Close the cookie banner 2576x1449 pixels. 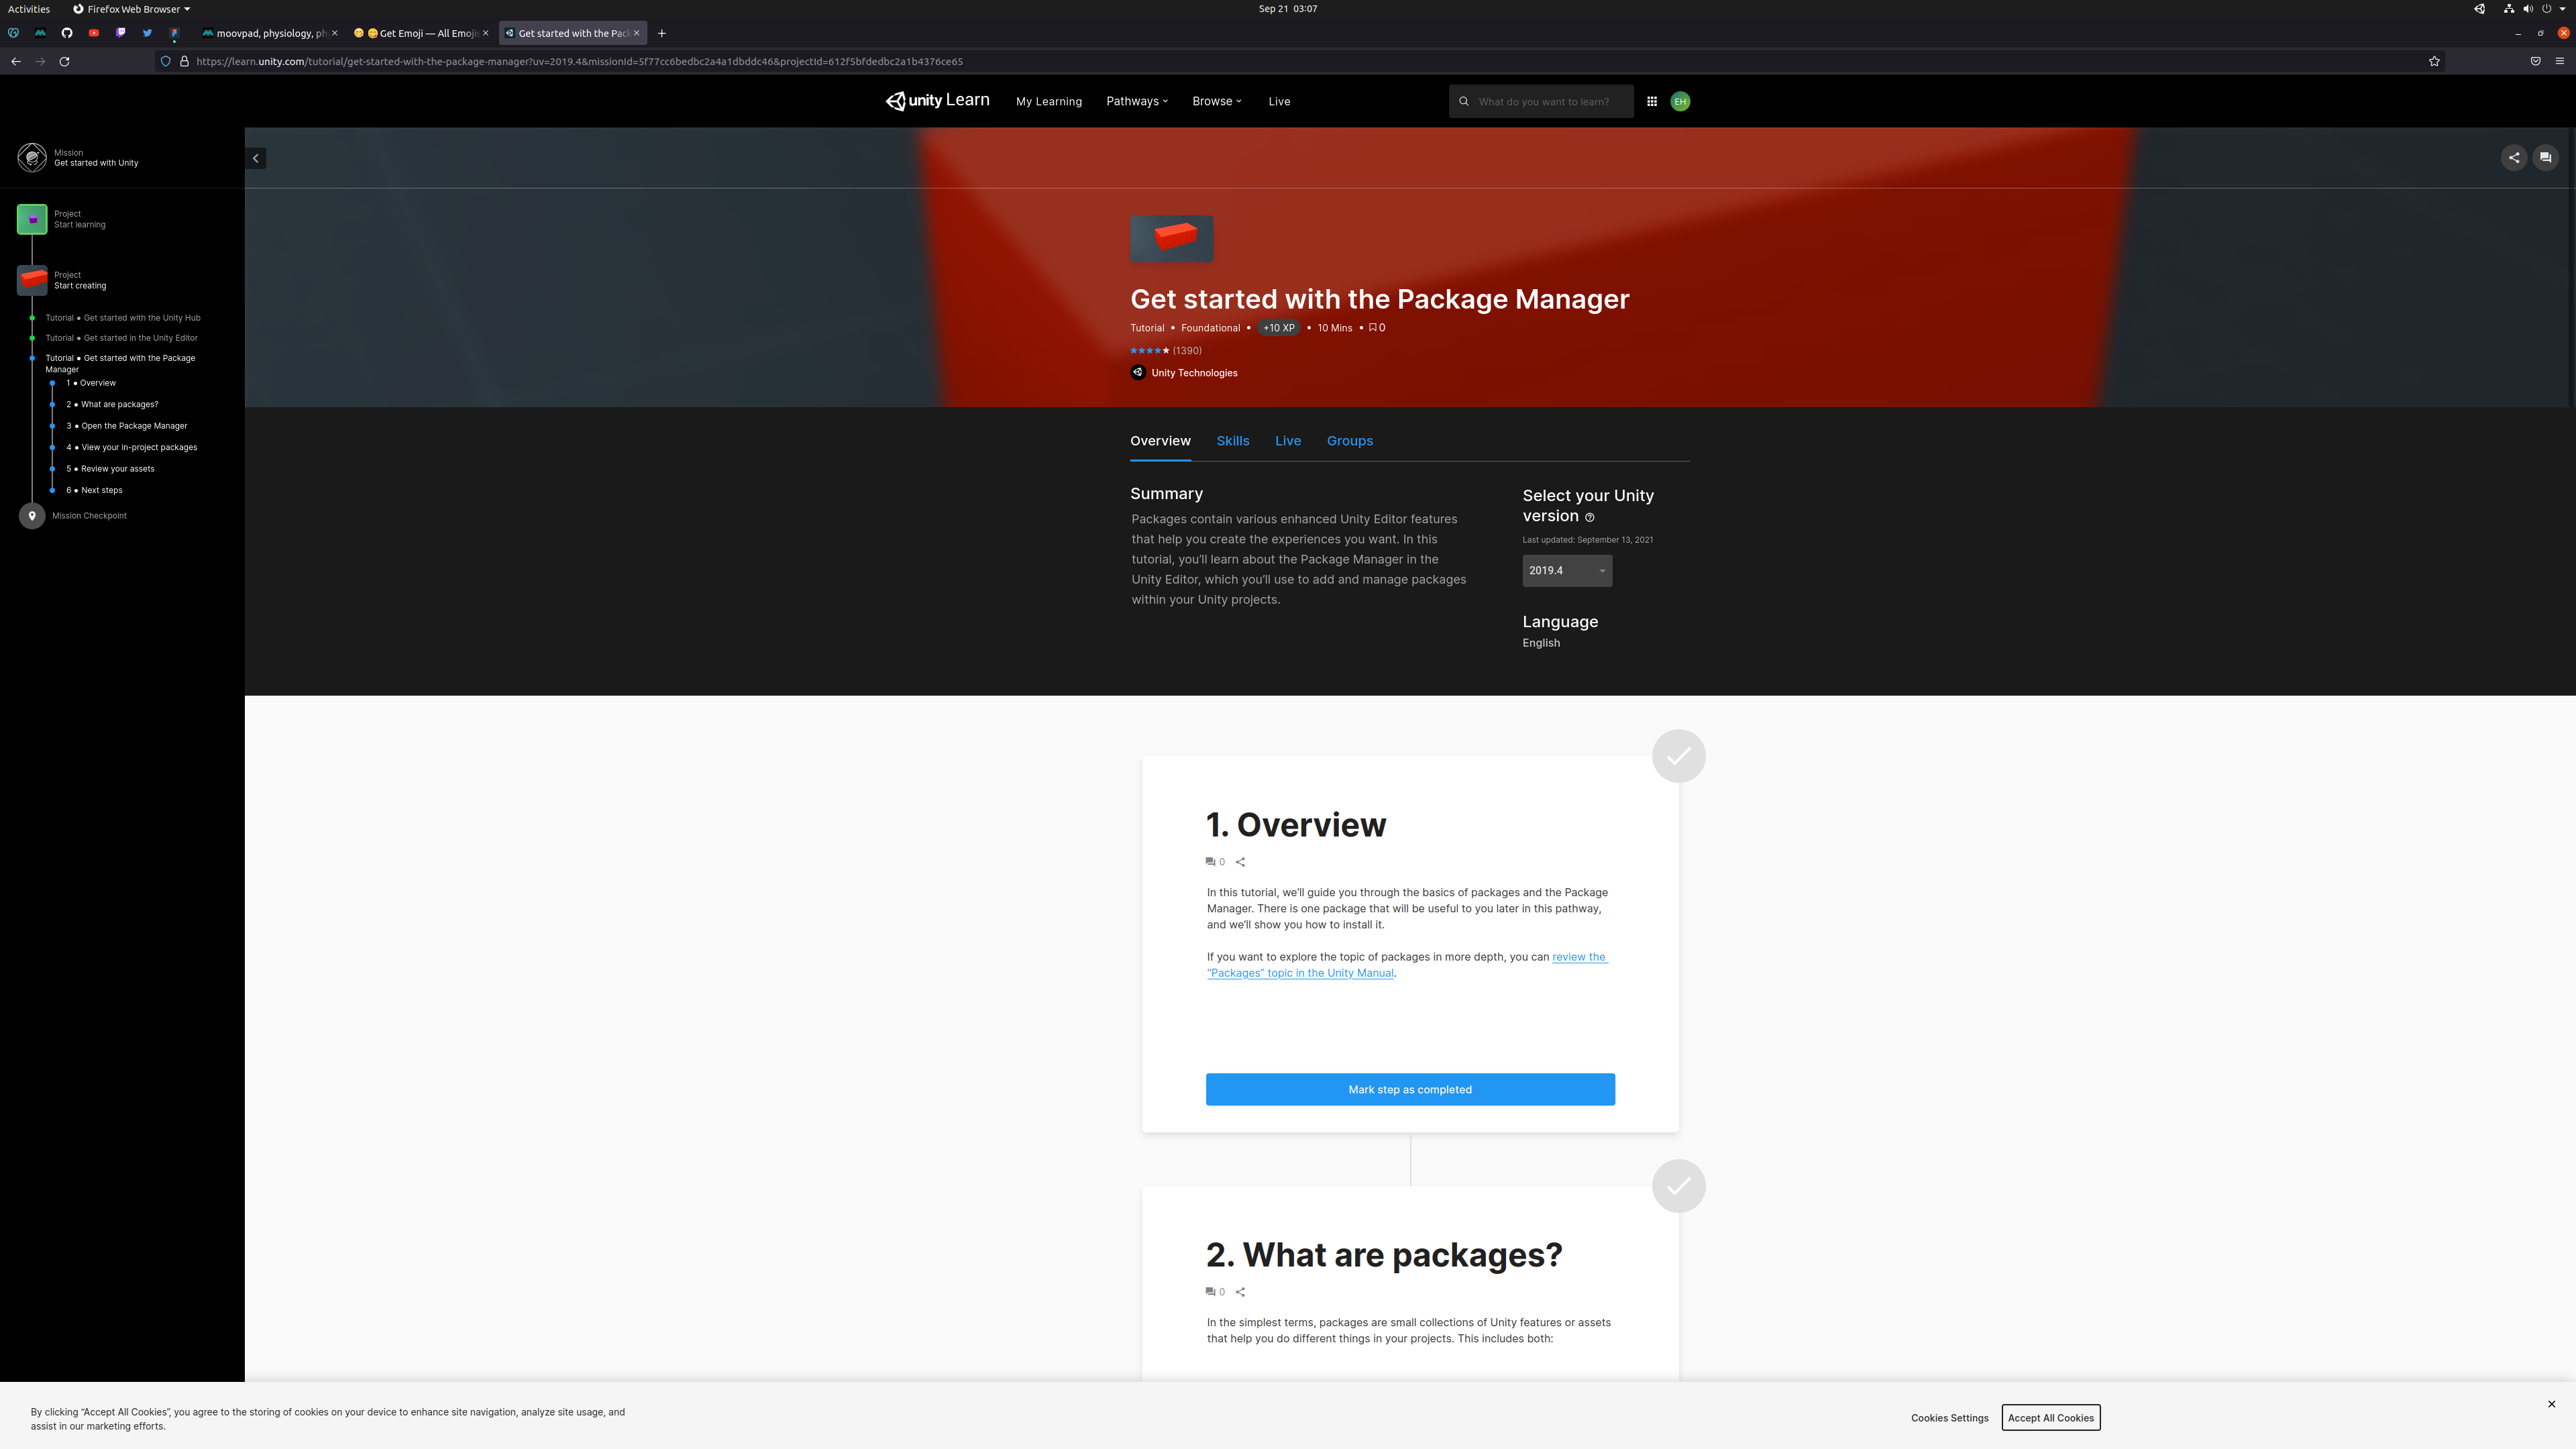2551,1404
